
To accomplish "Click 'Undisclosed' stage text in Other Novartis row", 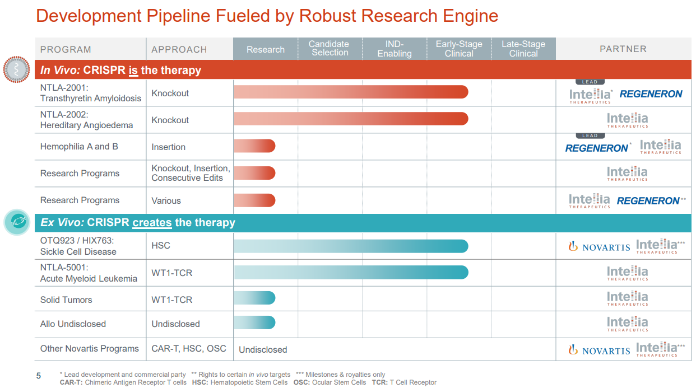I will click(263, 349).
